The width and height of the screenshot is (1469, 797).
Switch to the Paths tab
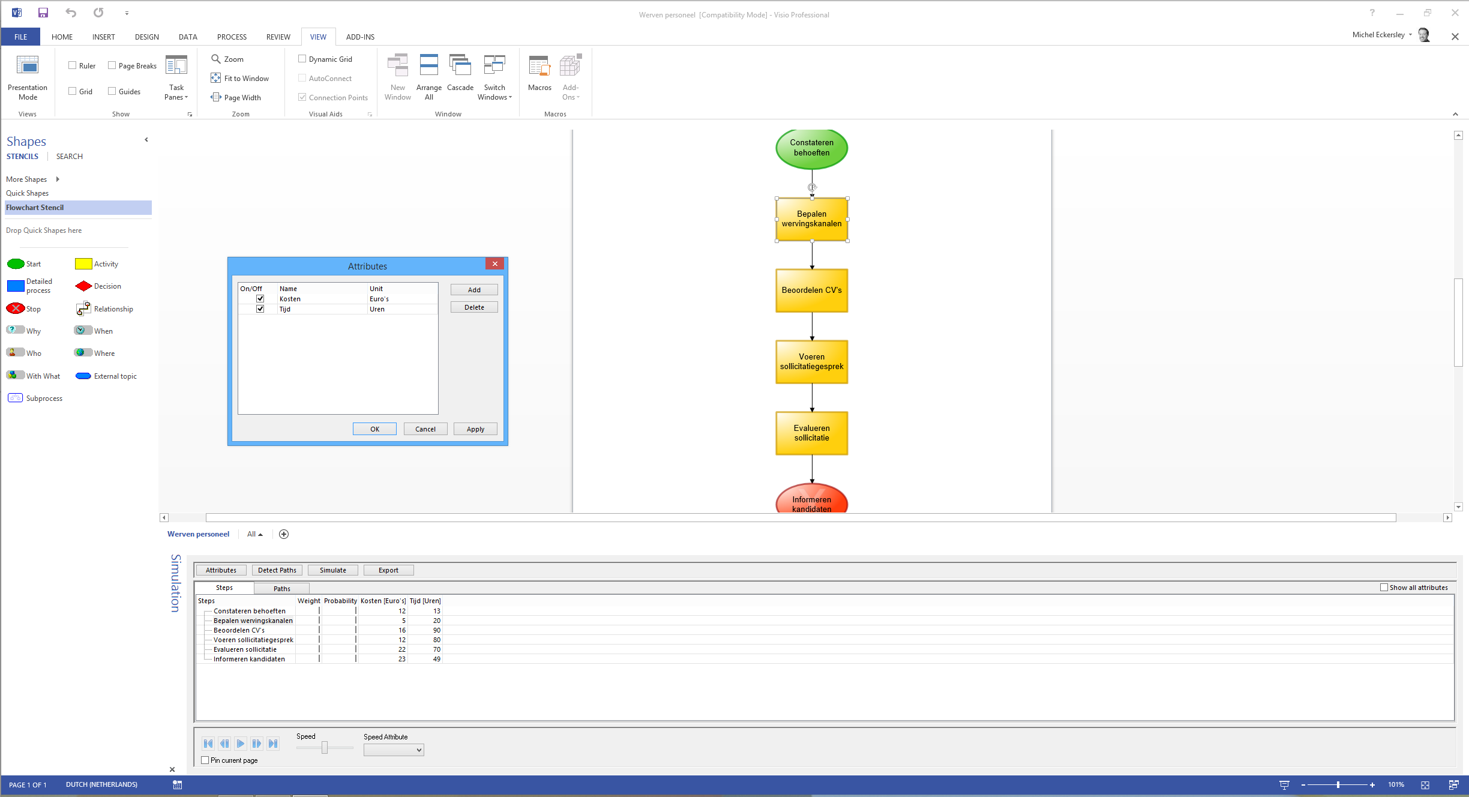(281, 588)
